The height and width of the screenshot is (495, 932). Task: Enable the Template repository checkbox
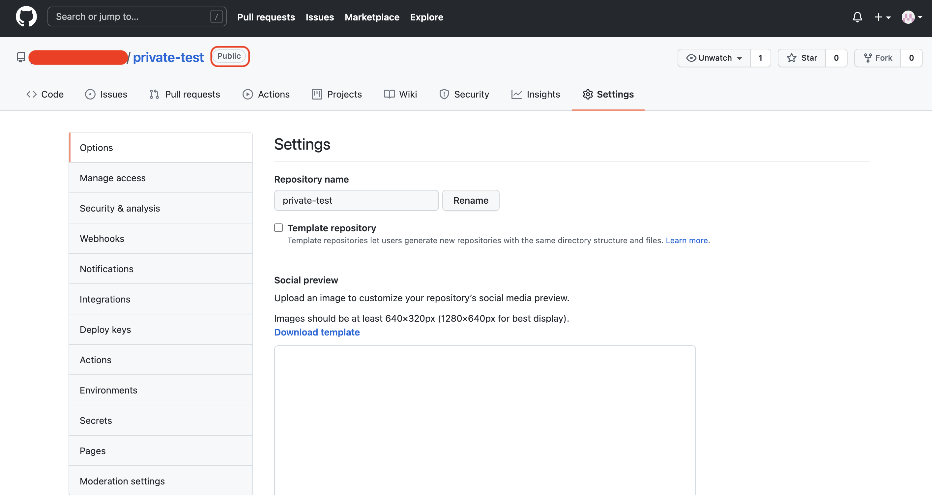(x=278, y=228)
